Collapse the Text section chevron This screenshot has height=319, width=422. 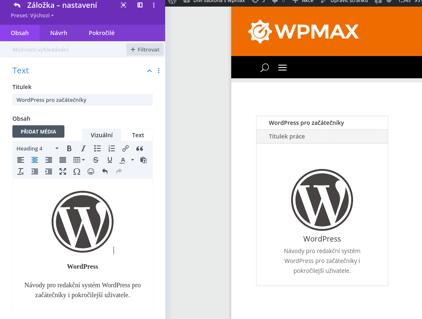click(149, 71)
